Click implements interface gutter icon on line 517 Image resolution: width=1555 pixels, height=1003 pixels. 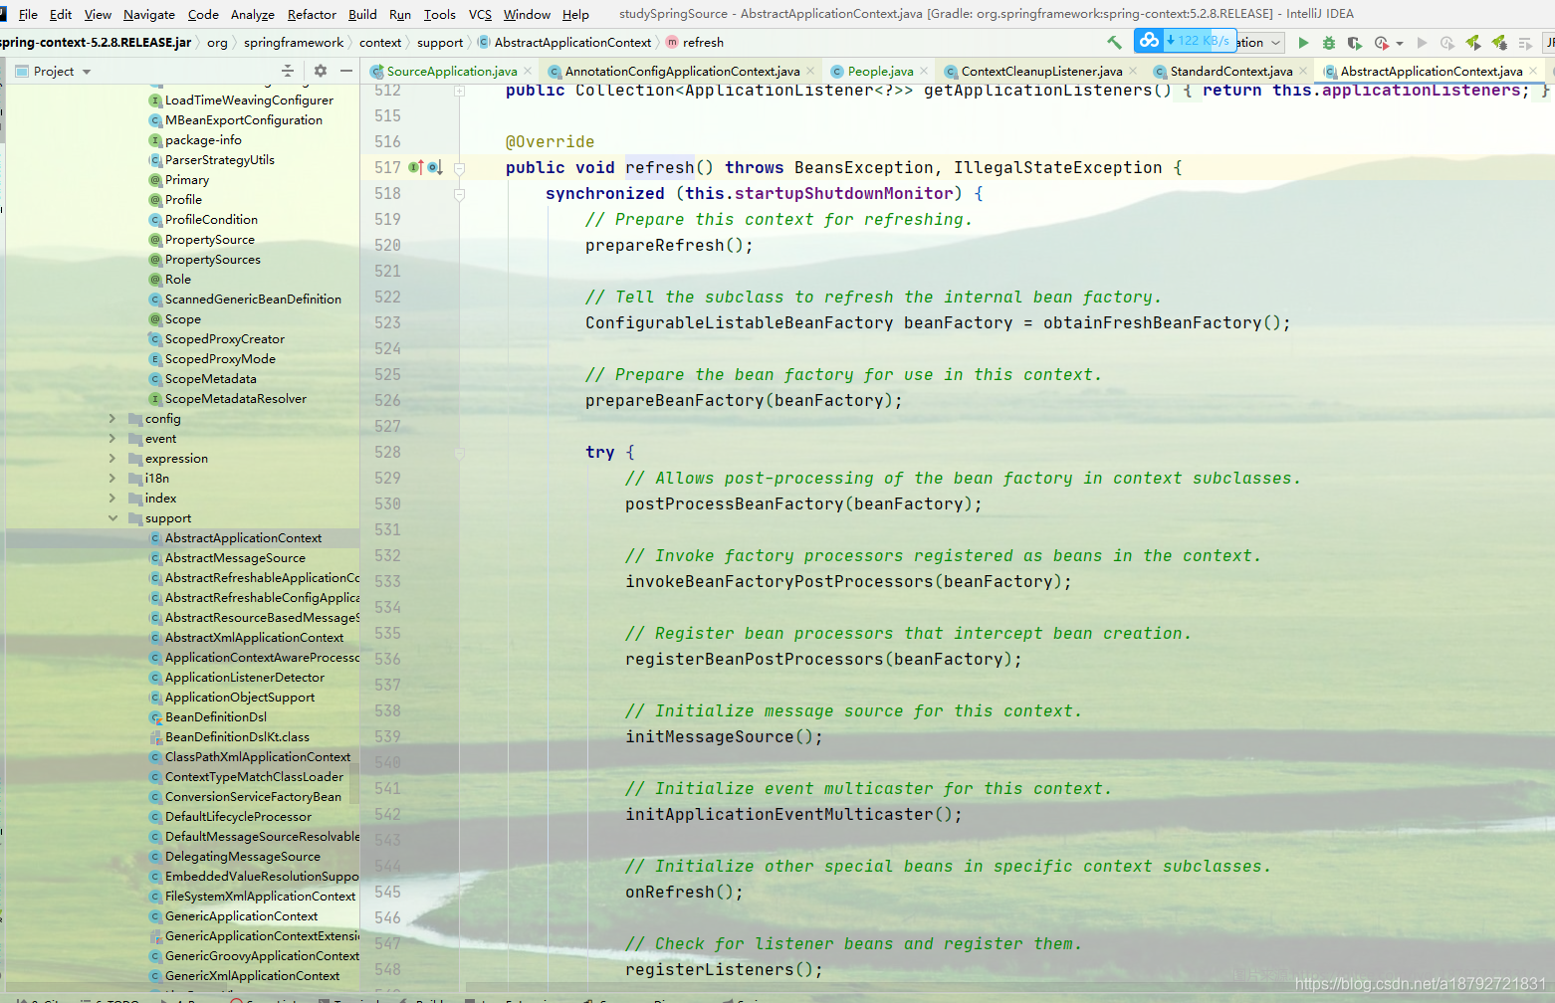click(416, 167)
